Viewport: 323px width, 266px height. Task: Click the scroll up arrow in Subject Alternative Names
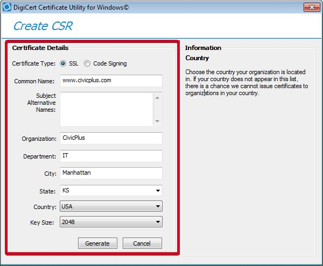pos(157,98)
